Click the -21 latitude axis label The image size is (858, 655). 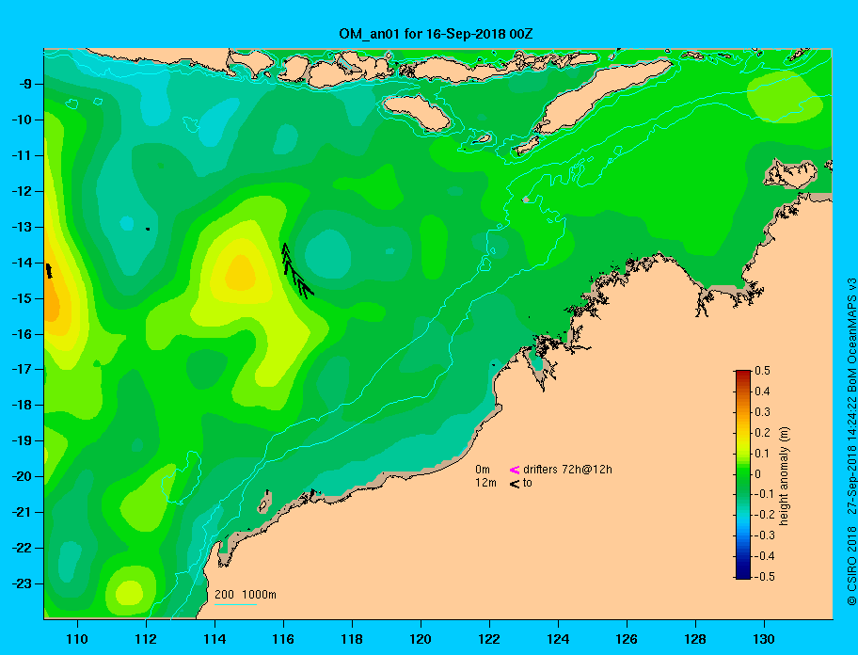(23, 513)
